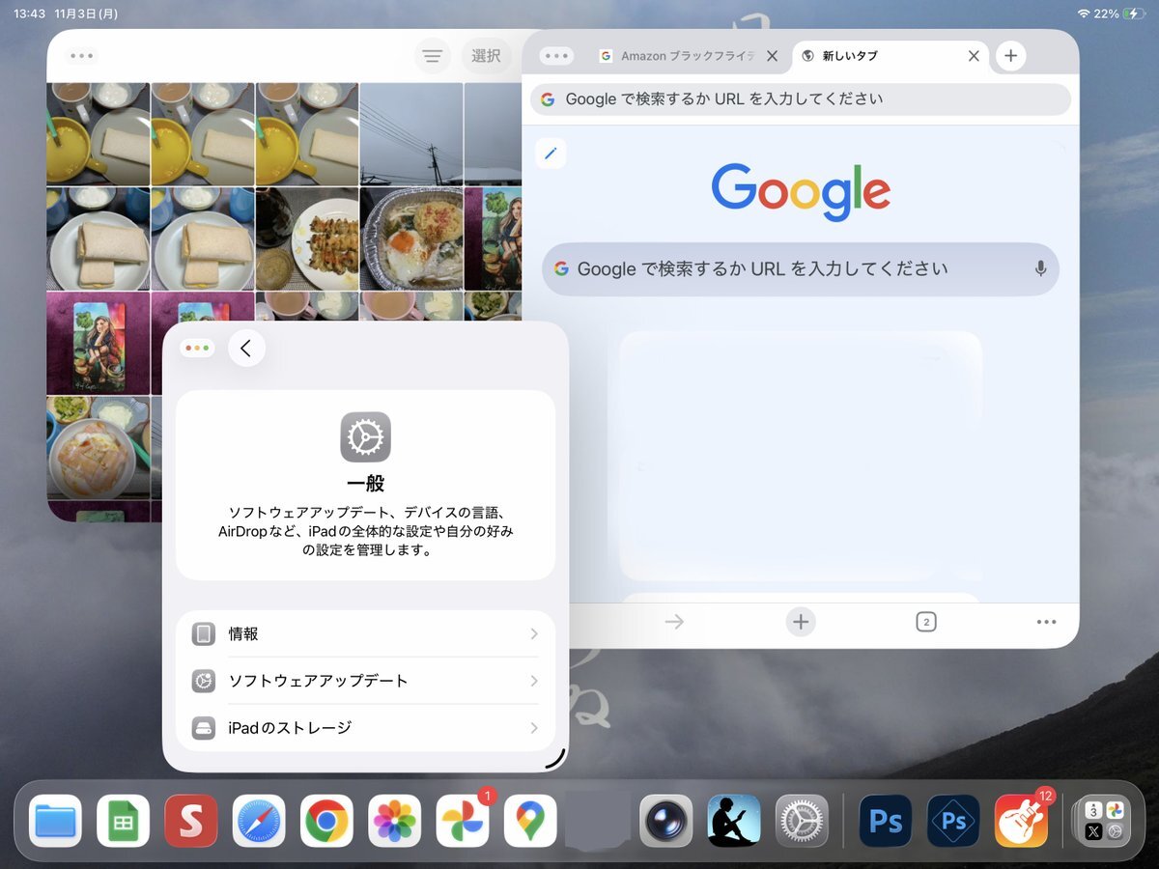This screenshot has width=1159, height=869.
Task: Open Google Photos with badge 1
Action: coord(463,821)
